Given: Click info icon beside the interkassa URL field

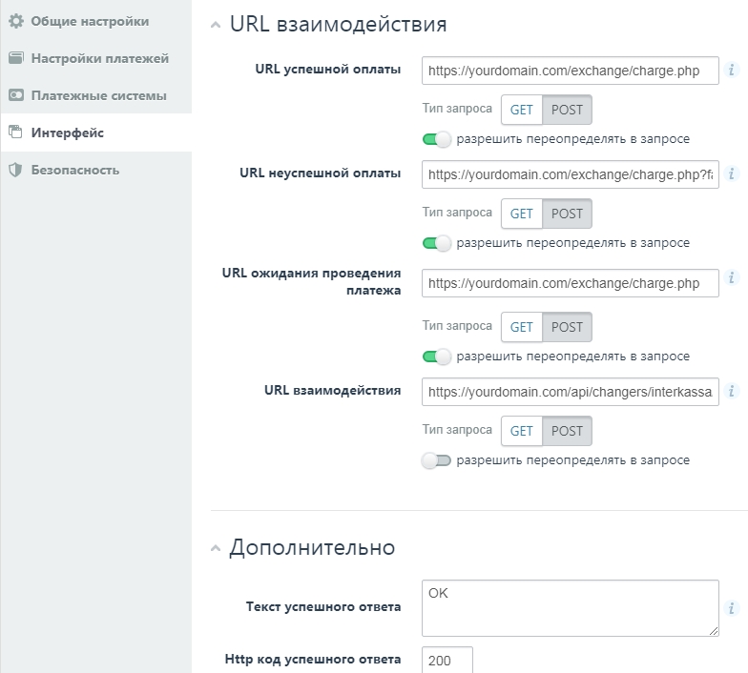Looking at the screenshot, I should point(732,391).
